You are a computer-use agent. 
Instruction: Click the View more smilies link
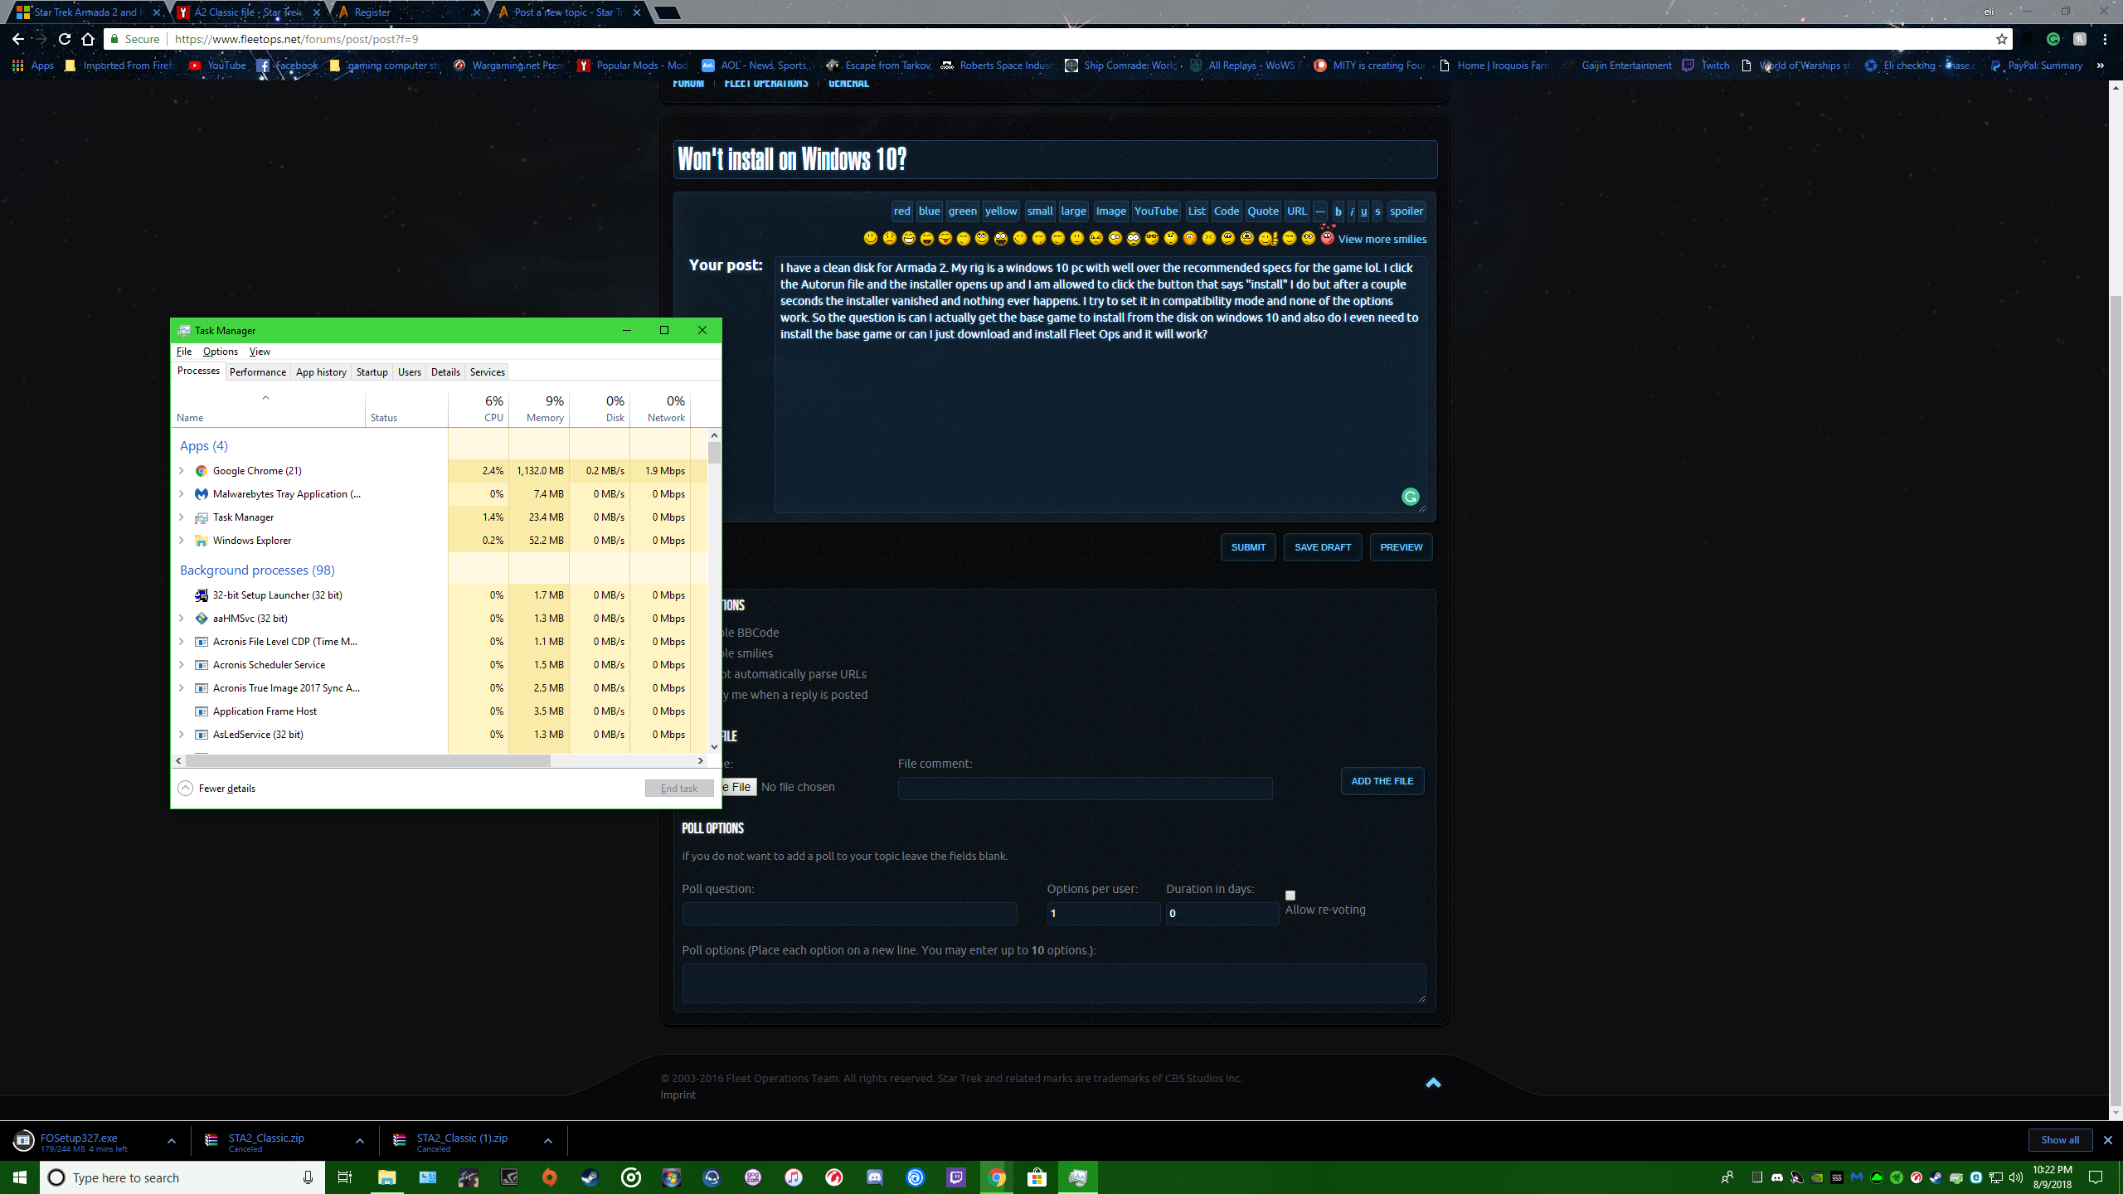(x=1382, y=239)
